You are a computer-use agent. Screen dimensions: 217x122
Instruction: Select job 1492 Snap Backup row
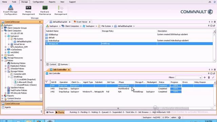coord(129,92)
